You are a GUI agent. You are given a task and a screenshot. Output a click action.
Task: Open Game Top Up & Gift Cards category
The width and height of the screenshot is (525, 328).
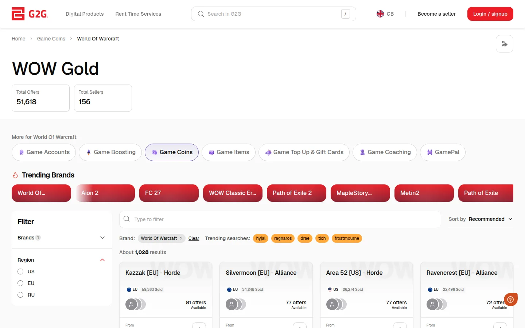(304, 152)
